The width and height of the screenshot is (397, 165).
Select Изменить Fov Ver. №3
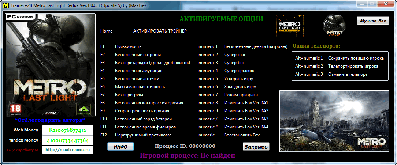click(246, 119)
